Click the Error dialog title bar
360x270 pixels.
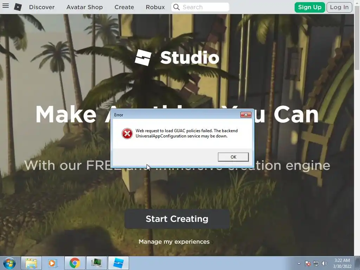(176, 115)
